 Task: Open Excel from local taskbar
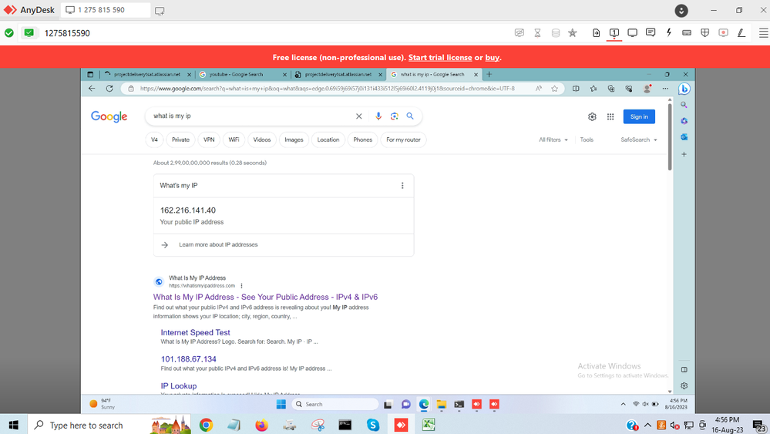[x=429, y=425]
